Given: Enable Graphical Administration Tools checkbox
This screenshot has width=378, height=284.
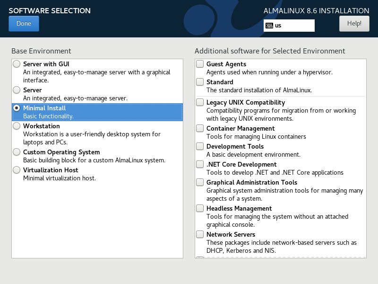Looking at the screenshot, I should point(200,182).
